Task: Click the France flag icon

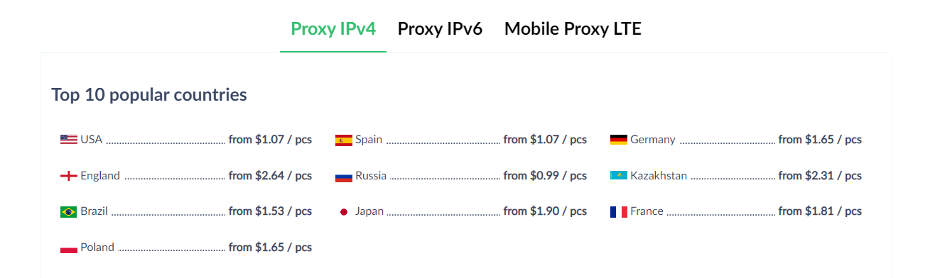Action: [619, 211]
